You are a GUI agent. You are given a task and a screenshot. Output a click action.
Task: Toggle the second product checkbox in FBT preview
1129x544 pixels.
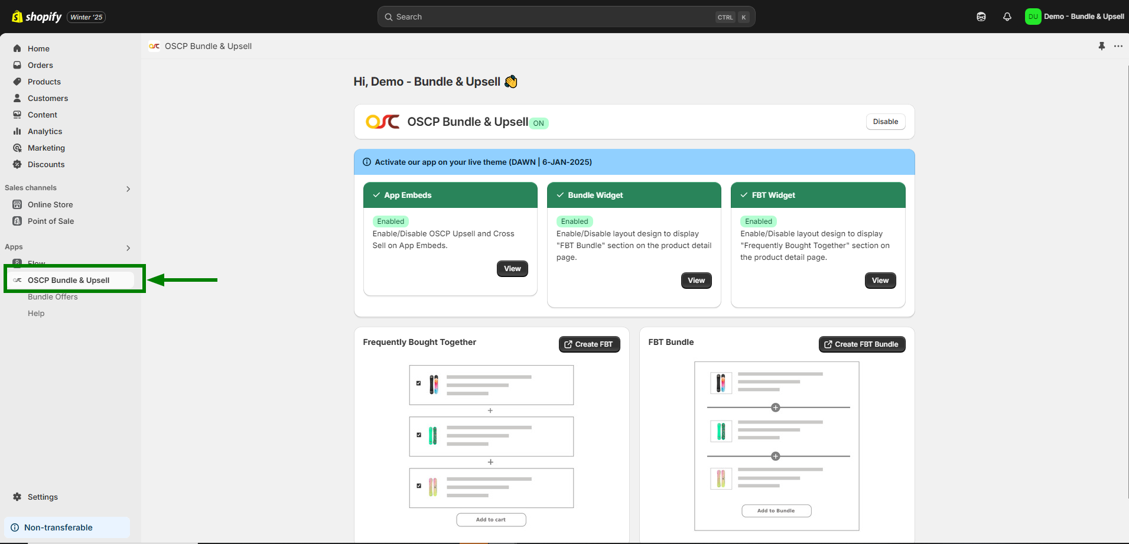pos(419,435)
